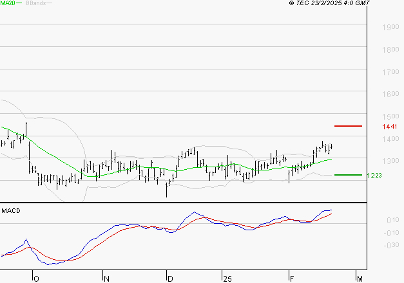The width and height of the screenshot is (404, 283).
Task: Click the 1900 price axis label
Action: click(389, 28)
